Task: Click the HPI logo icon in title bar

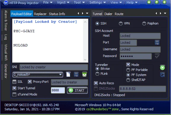Action: coord(6,3)
